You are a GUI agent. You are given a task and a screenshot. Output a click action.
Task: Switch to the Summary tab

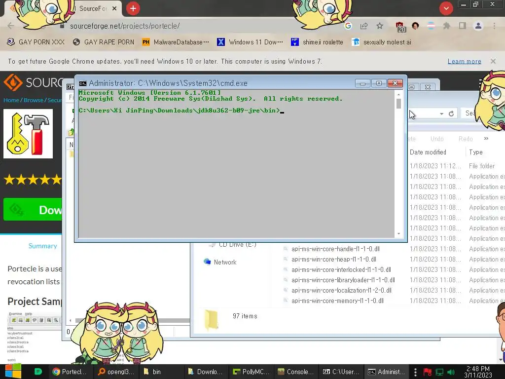pos(42,246)
